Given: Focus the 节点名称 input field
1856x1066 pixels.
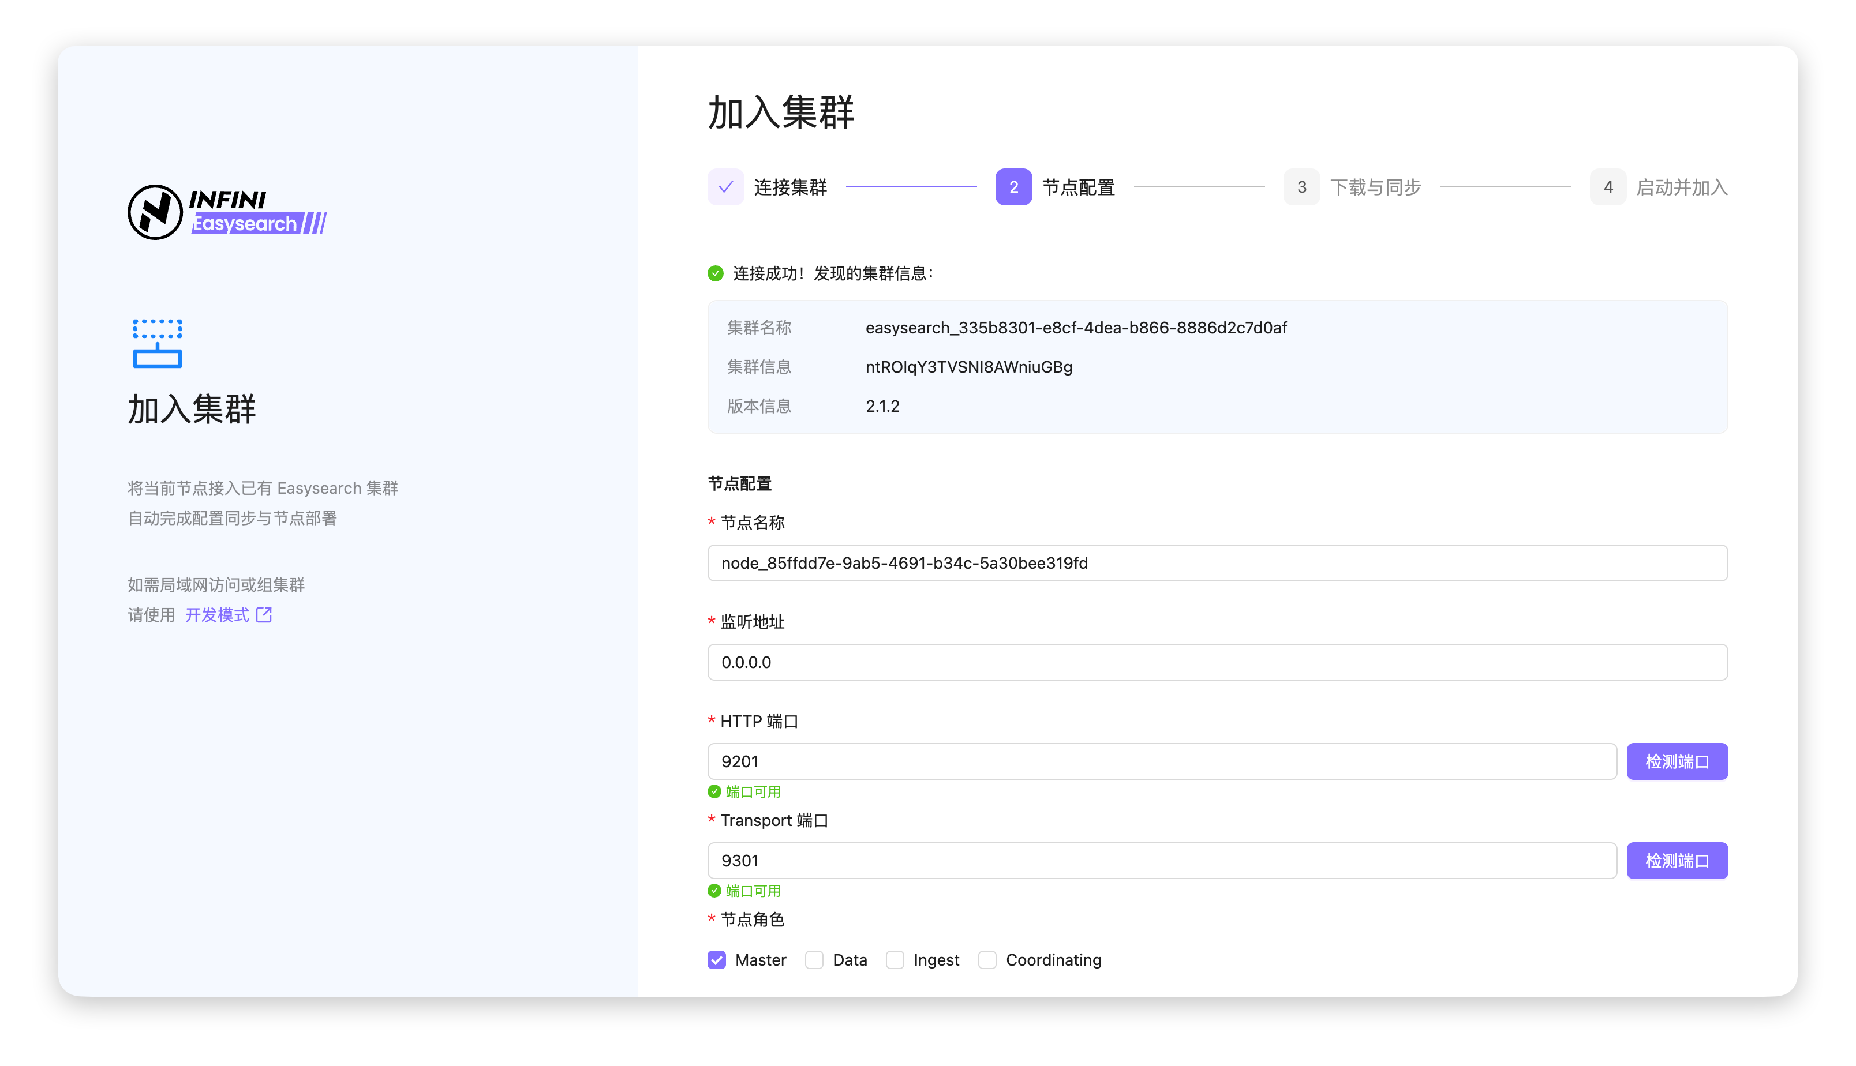Looking at the screenshot, I should point(1217,563).
